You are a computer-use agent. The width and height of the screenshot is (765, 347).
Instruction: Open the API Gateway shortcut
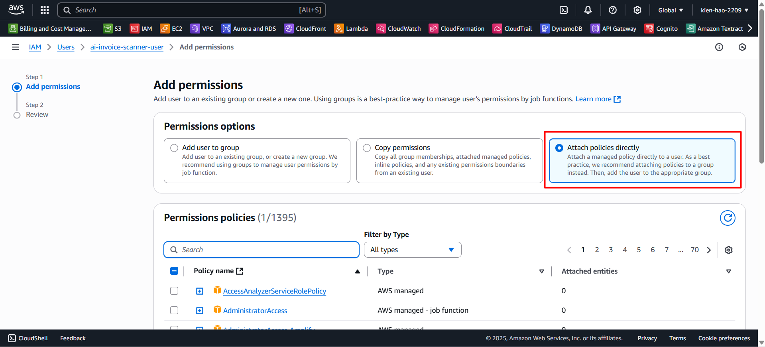click(x=613, y=28)
